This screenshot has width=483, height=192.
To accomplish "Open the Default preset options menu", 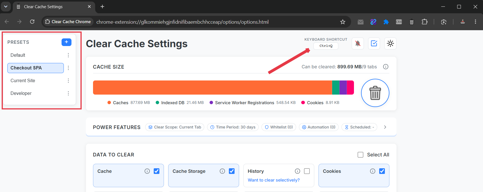I will click(68, 55).
